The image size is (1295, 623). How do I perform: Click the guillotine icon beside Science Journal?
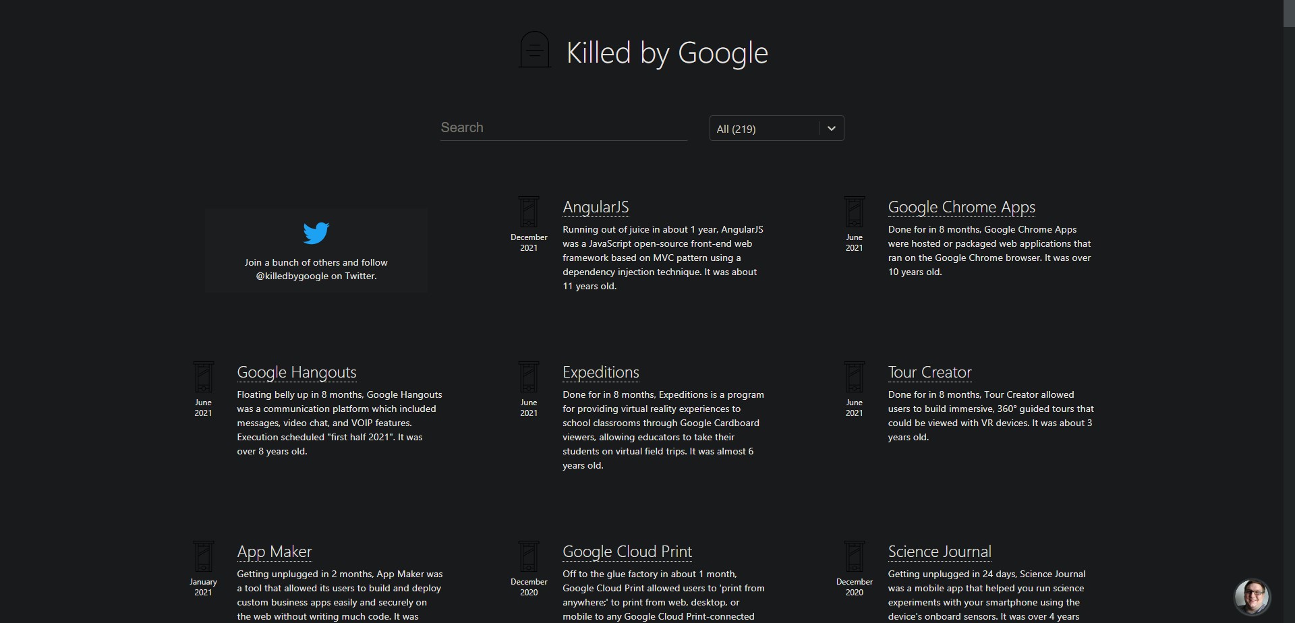click(855, 557)
